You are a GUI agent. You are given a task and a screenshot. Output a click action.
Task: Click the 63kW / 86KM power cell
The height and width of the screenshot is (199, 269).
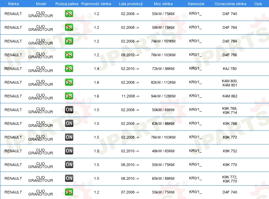pos(163,124)
